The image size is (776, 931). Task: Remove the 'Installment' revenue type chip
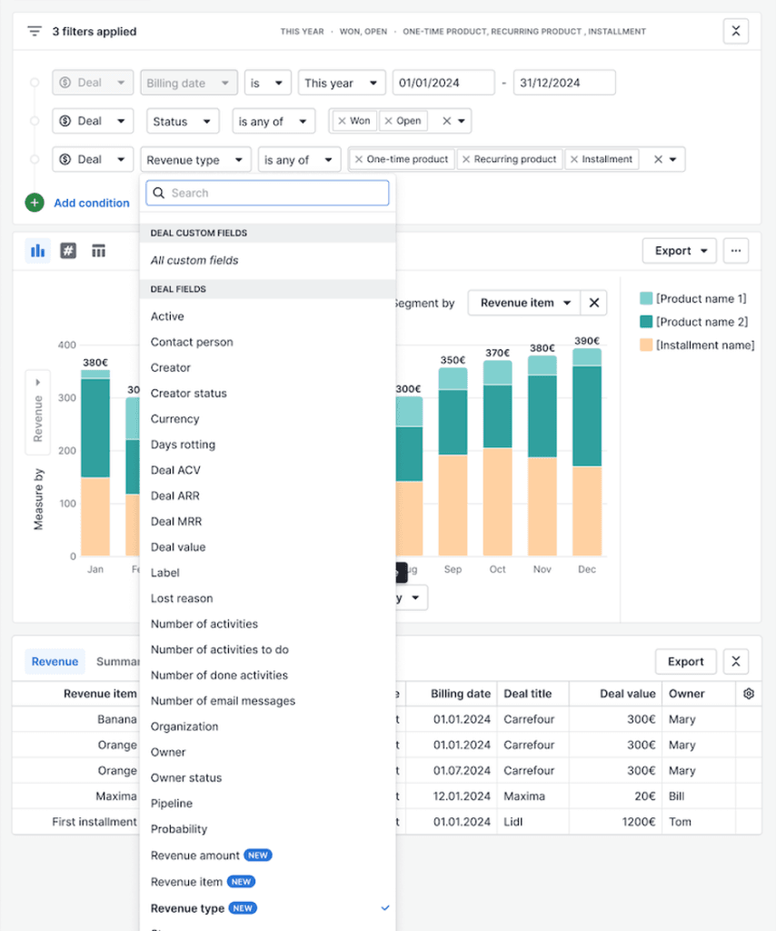click(574, 158)
